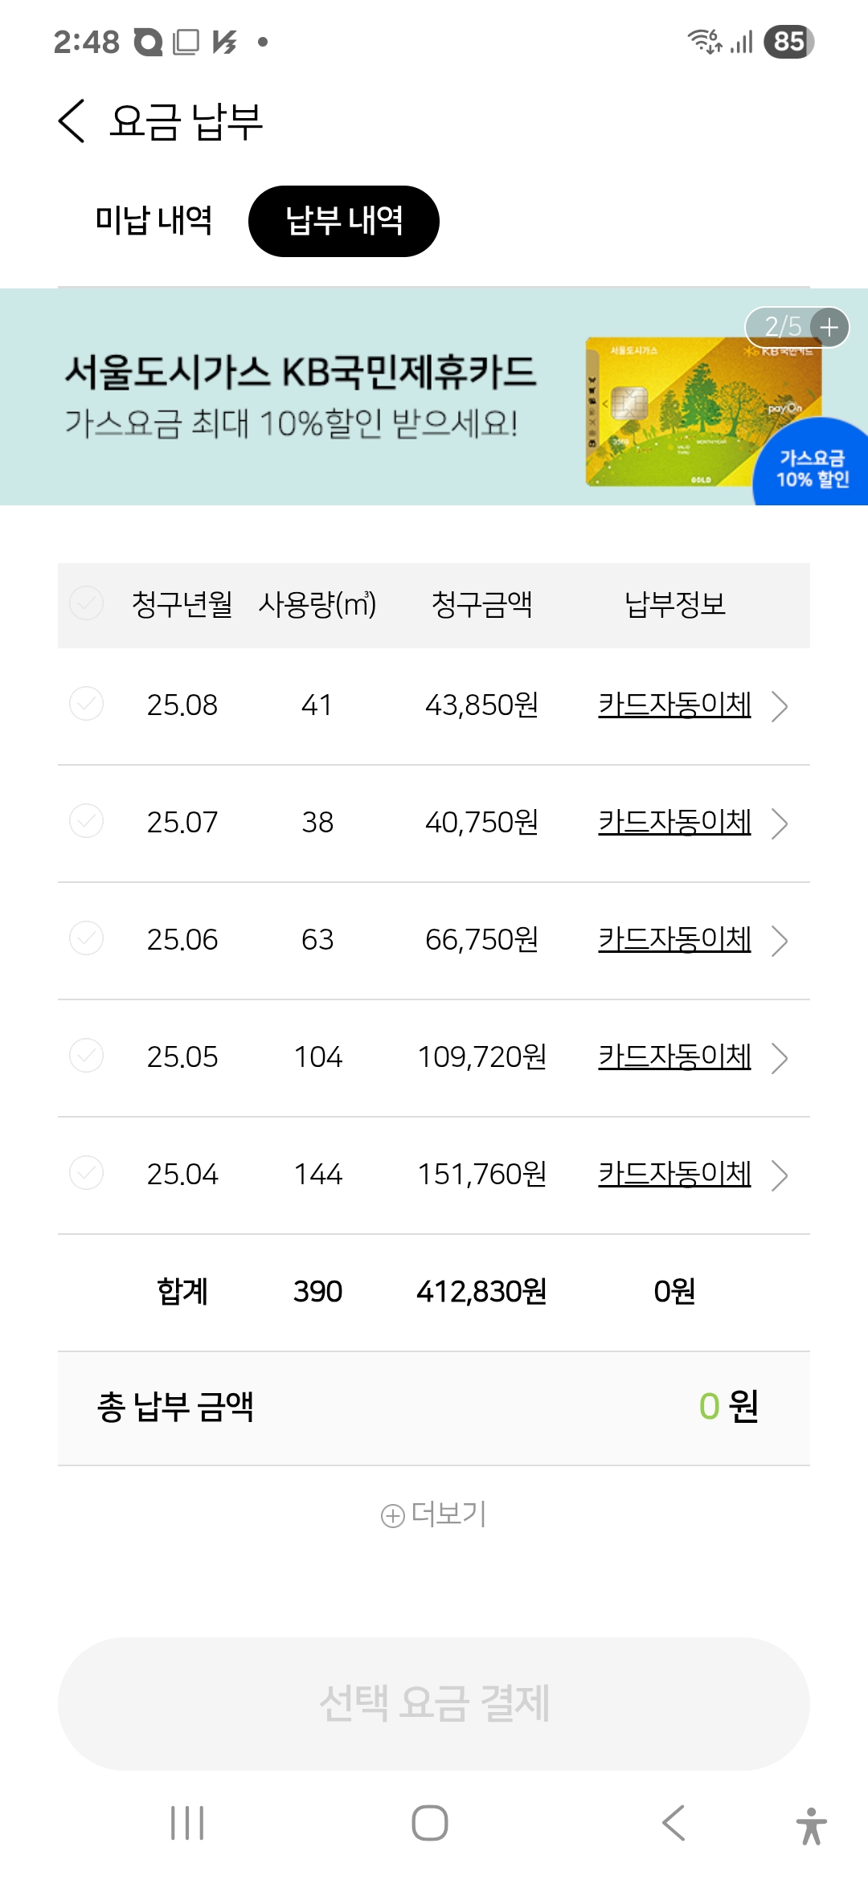
Task: Open 카드자동이체 link for 25.08
Action: [674, 705]
